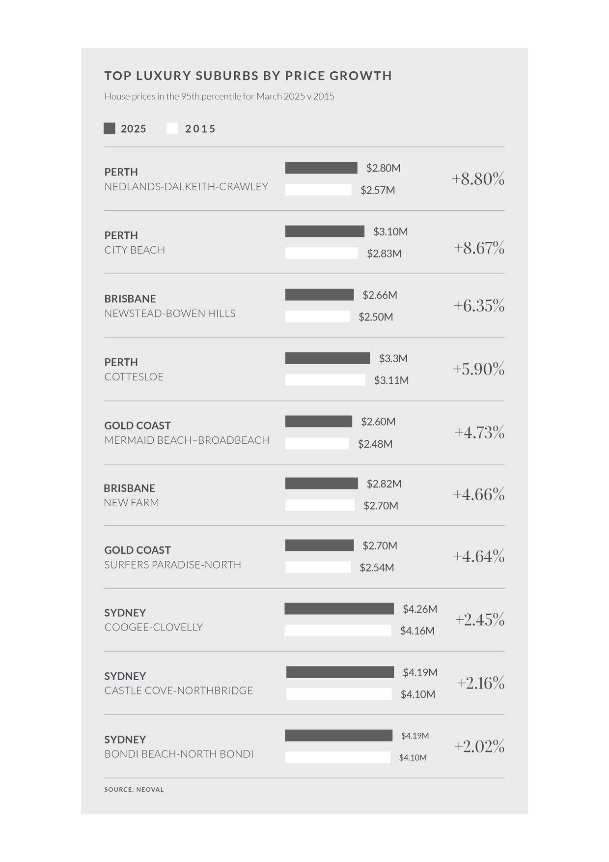
Task: Select the Castle Cove-Northbridge label
Action: pos(179,691)
